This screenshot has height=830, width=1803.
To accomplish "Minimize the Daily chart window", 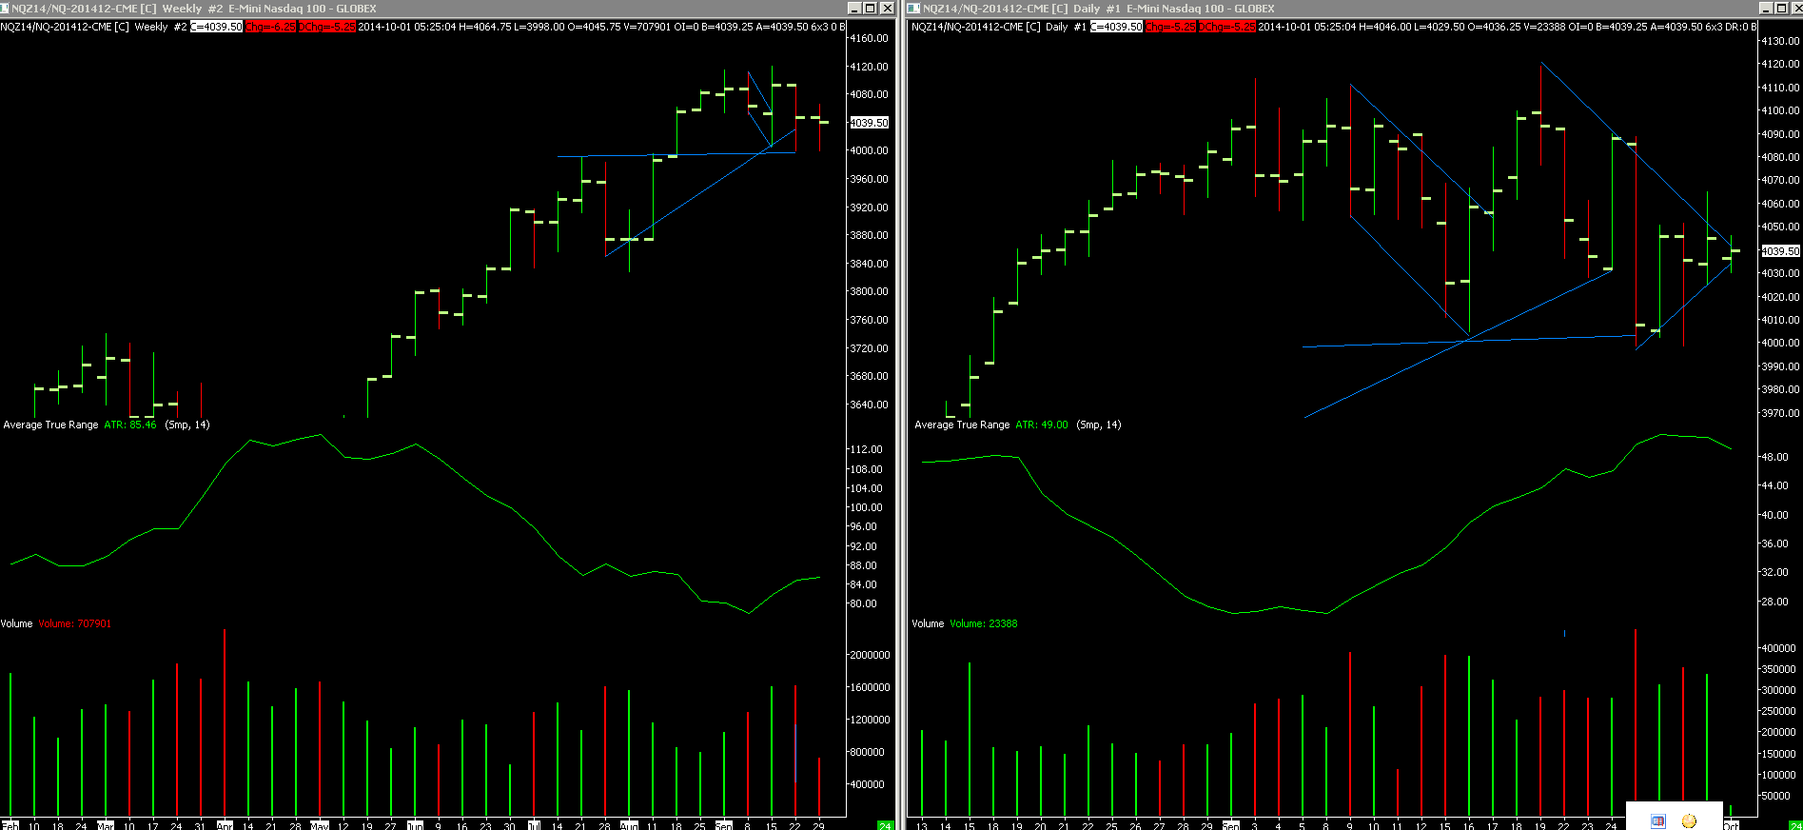I will coord(1766,8).
